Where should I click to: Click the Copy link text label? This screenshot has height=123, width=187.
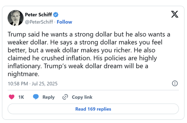[x=82, y=97]
